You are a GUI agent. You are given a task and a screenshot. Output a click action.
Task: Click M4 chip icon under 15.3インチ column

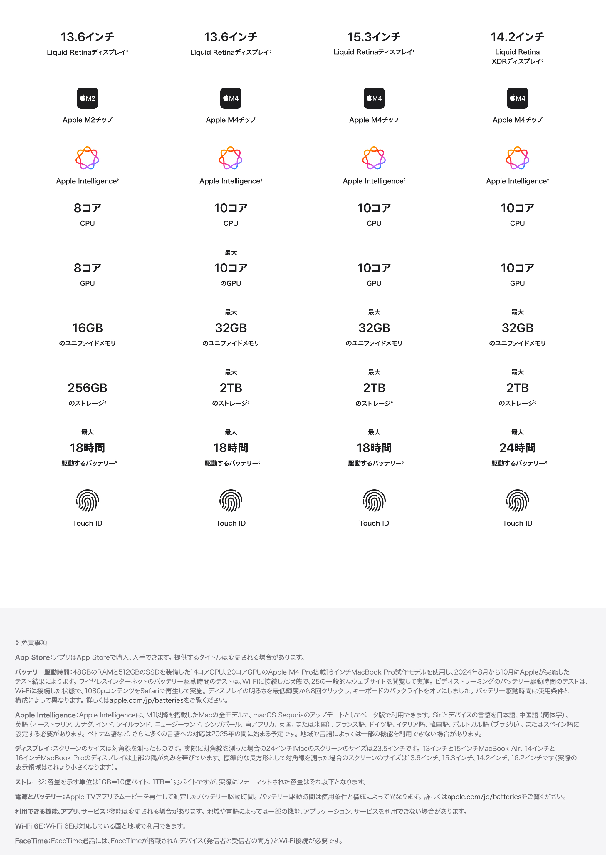374,98
